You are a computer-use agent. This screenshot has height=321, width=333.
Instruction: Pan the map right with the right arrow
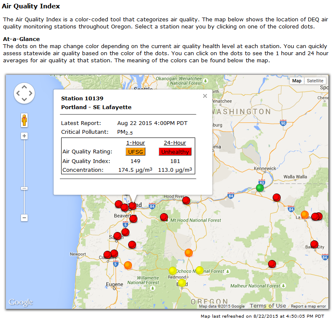(x=31, y=93)
